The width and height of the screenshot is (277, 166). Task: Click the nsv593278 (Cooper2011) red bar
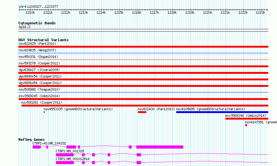tap(143, 66)
